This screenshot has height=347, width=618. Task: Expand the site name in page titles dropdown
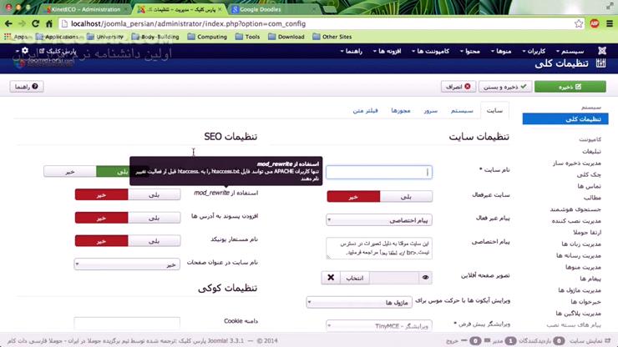point(127,264)
